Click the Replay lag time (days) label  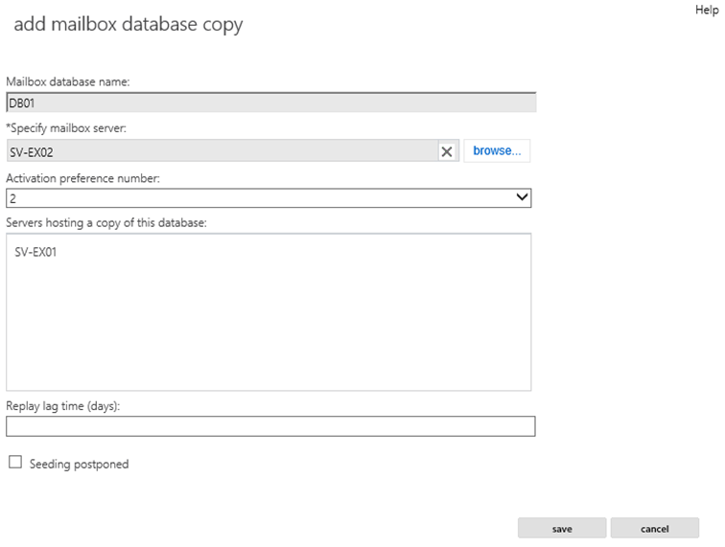point(63,406)
